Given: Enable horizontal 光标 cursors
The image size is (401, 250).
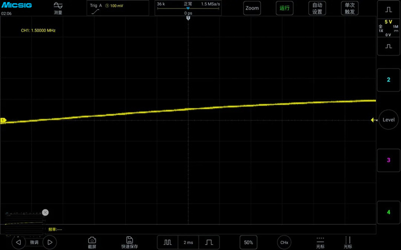Looking at the screenshot, I should click(x=320, y=242).
